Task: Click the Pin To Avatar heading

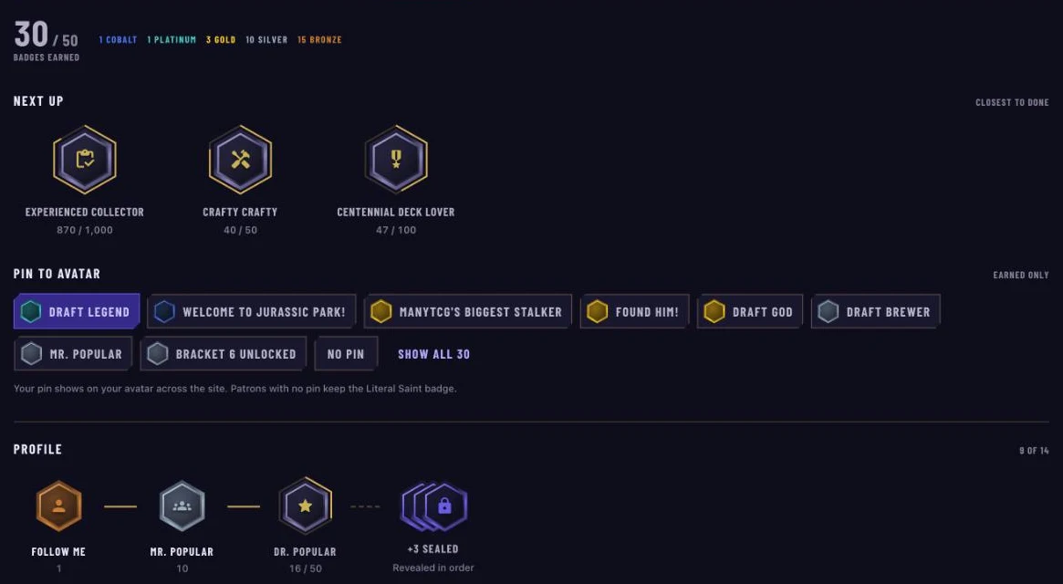Action: pos(57,274)
